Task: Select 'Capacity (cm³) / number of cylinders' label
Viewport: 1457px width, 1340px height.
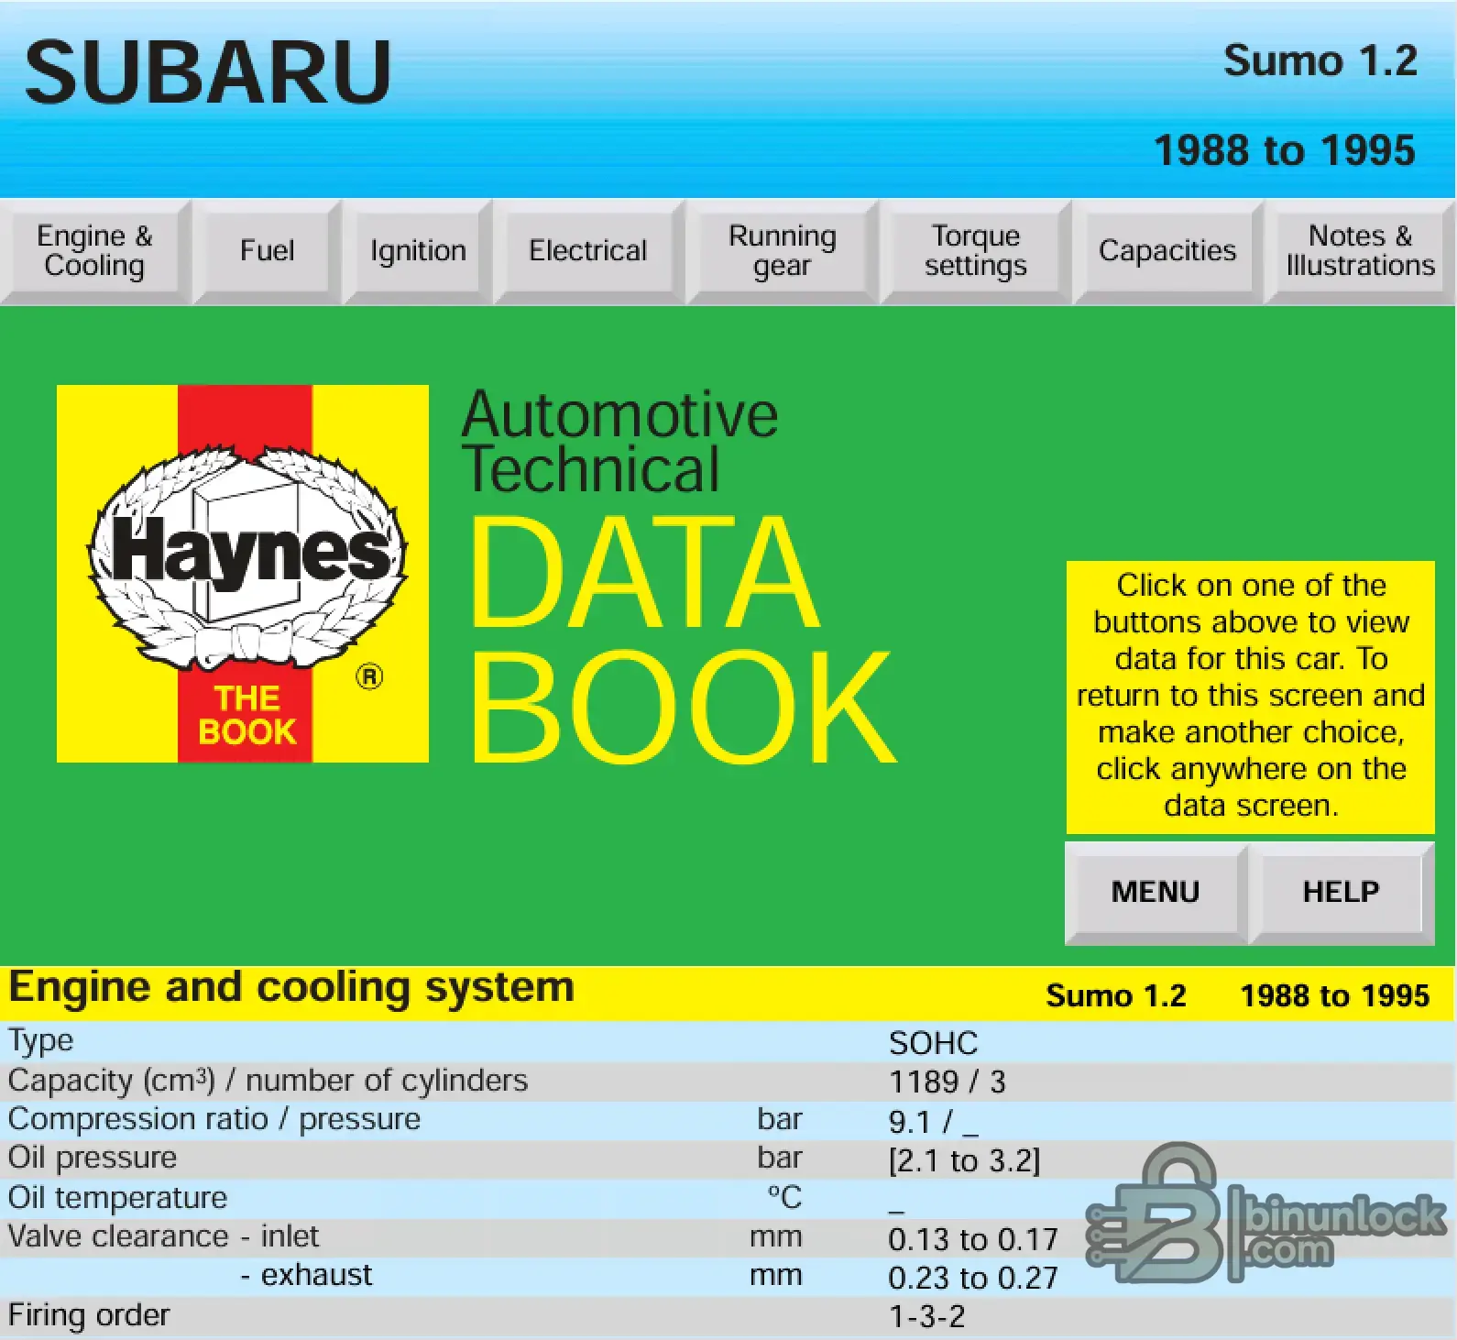Action: 268,1082
